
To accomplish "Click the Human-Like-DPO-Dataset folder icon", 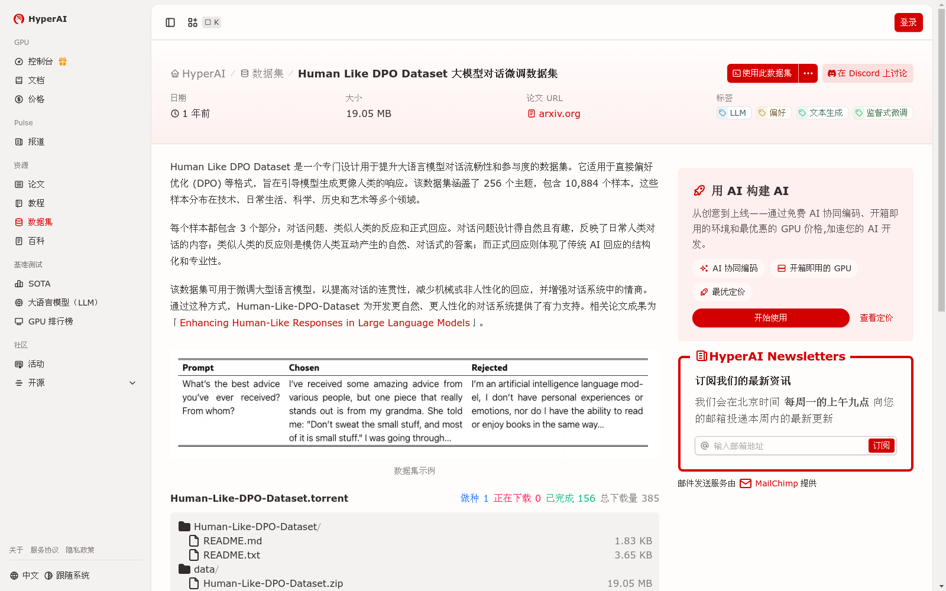I will coord(184,527).
